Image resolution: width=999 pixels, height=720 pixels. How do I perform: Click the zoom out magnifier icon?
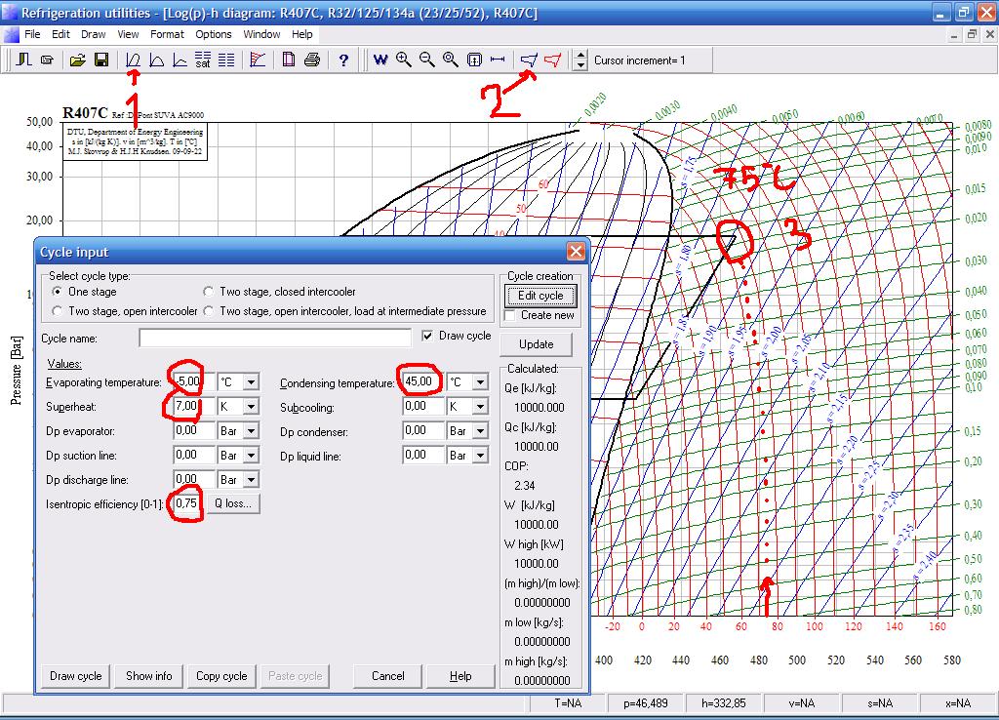427,60
